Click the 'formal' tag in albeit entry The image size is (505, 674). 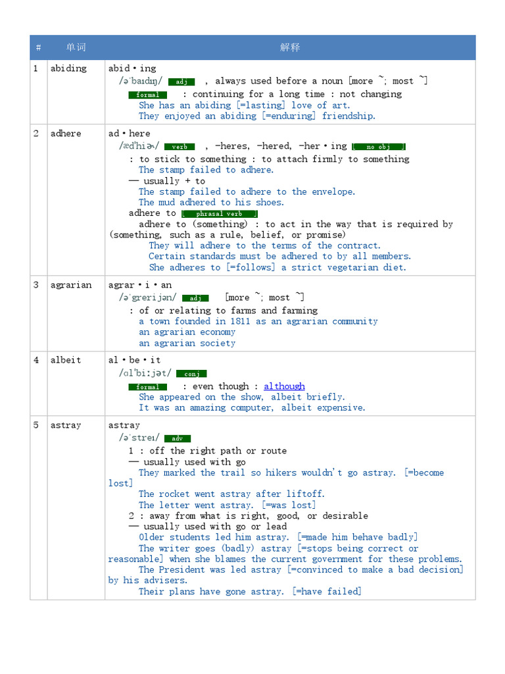[148, 387]
